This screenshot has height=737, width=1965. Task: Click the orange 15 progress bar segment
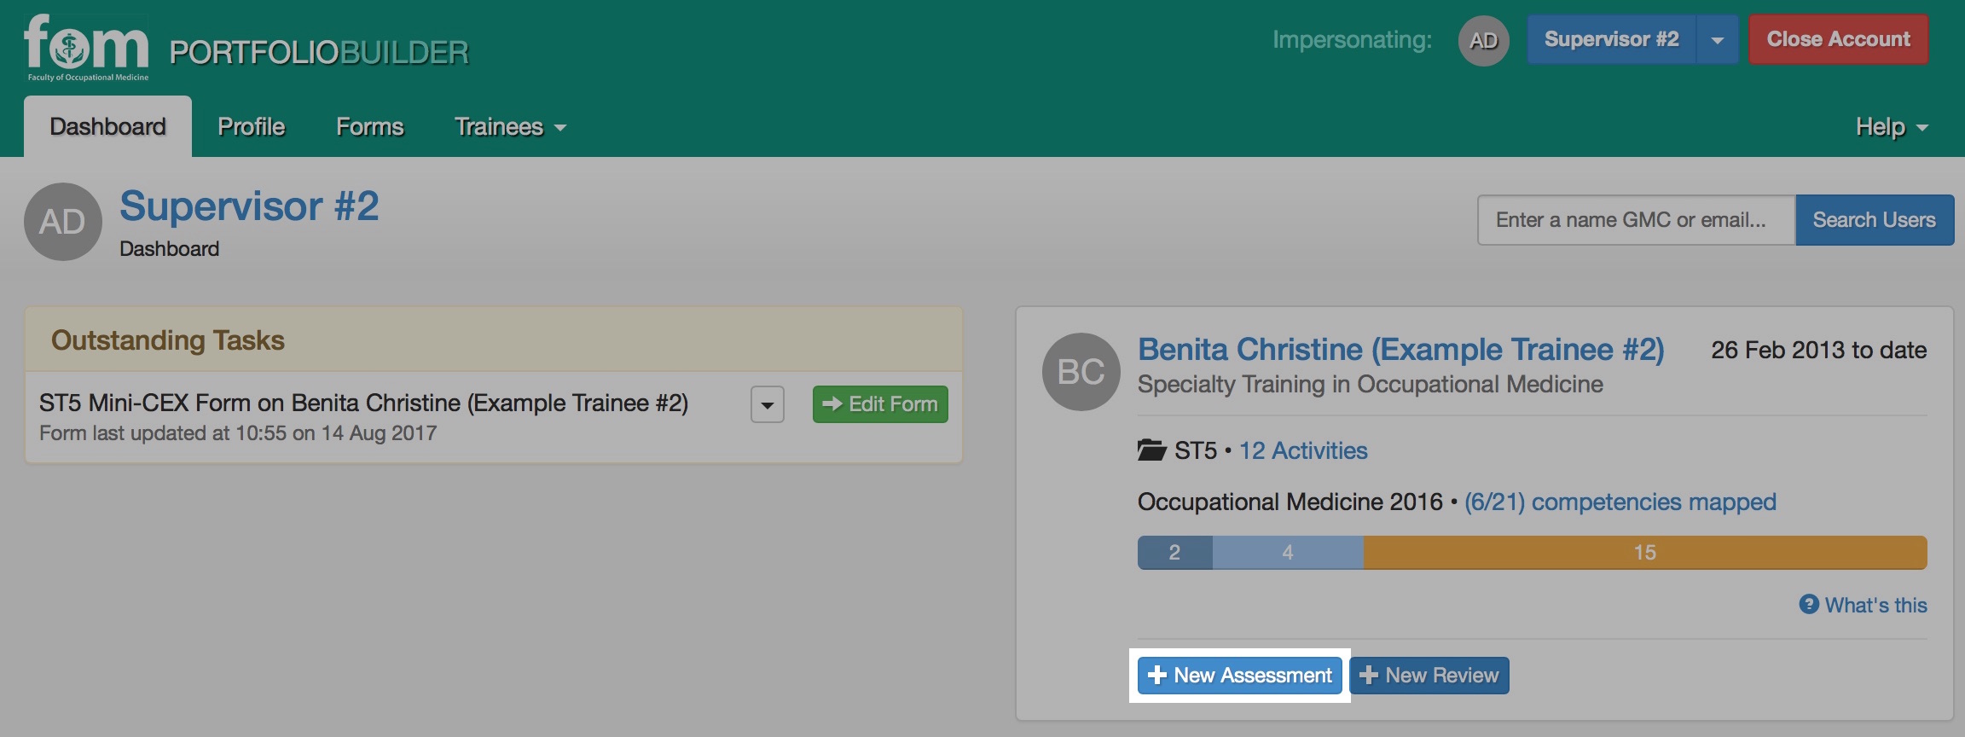1645,553
